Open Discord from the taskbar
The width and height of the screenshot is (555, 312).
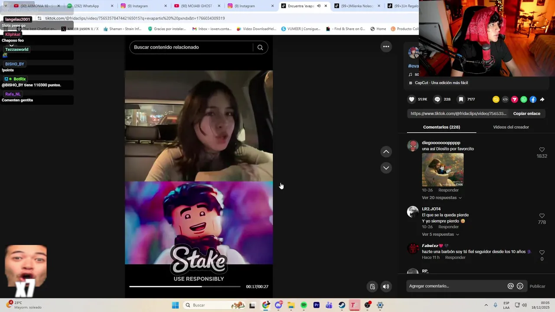tap(278, 305)
